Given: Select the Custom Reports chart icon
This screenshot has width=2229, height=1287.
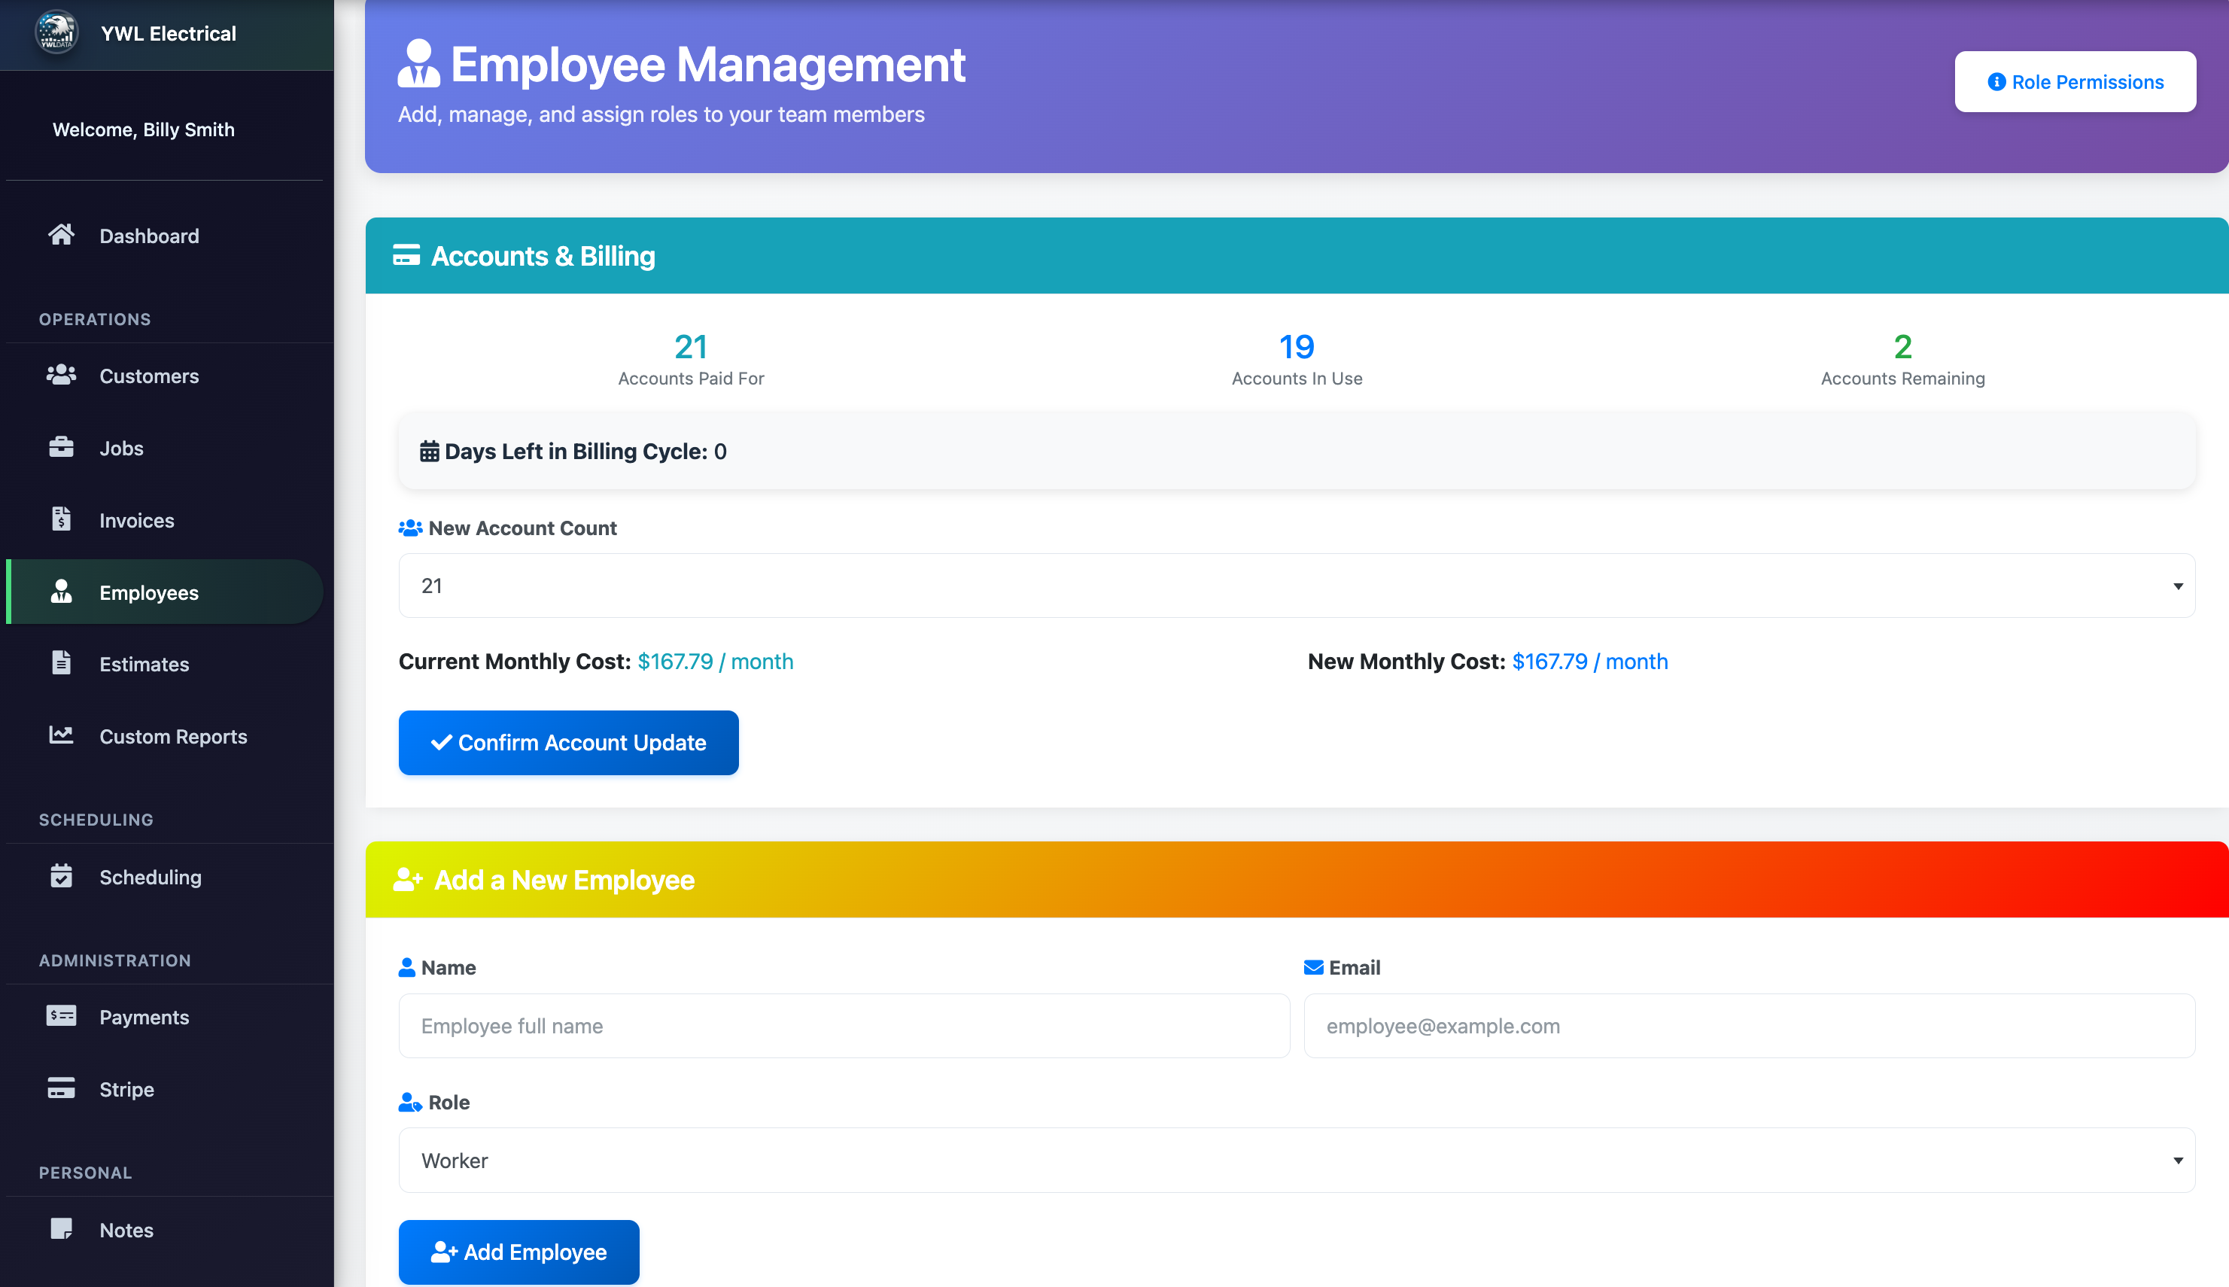Looking at the screenshot, I should (60, 735).
